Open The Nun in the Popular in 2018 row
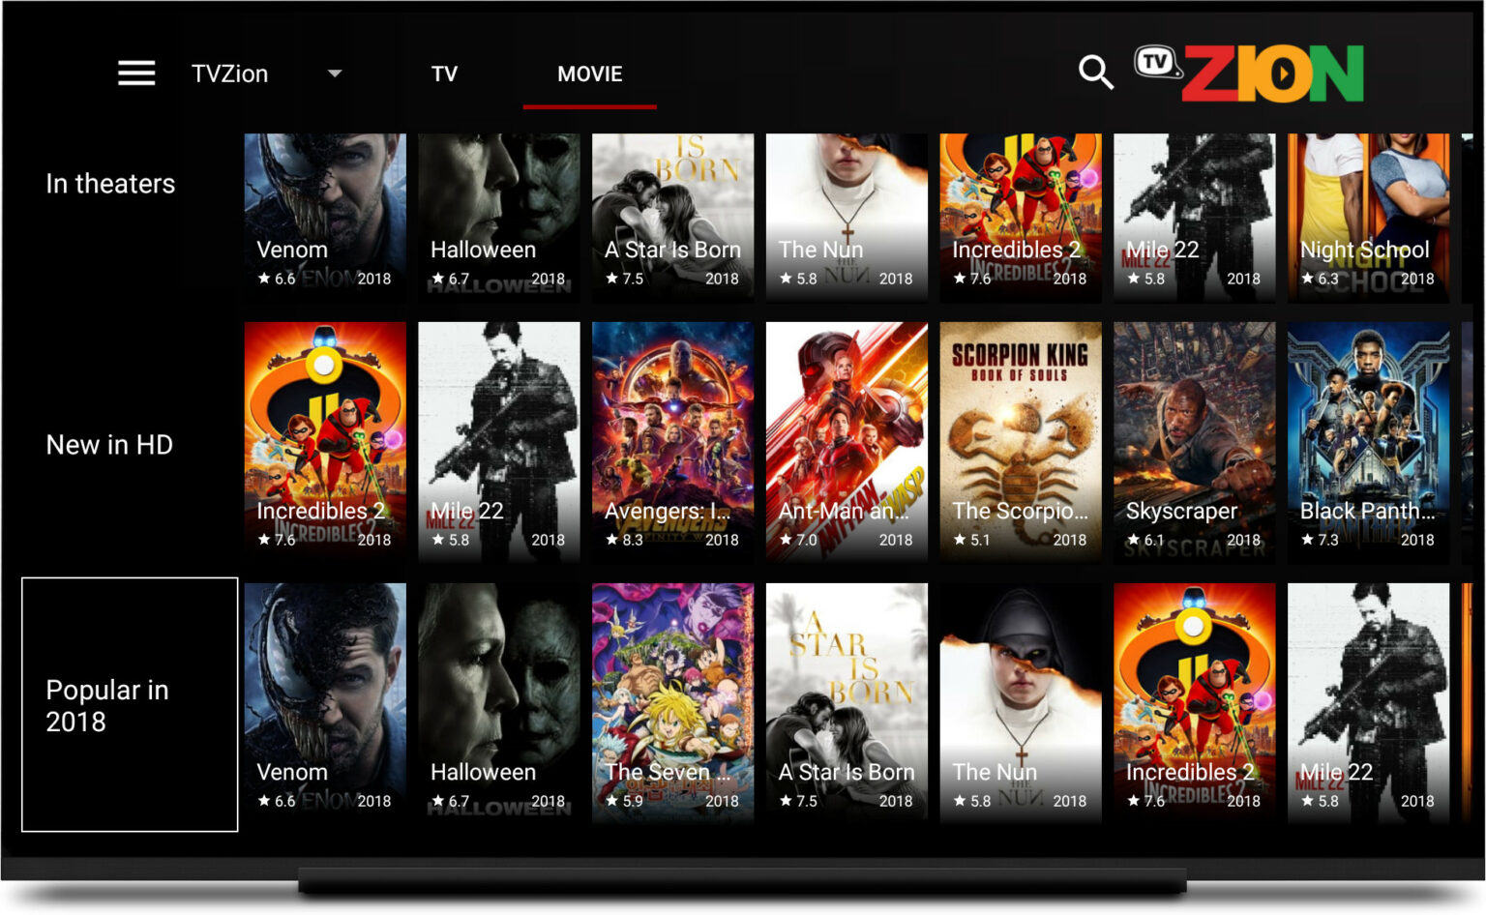The height and width of the screenshot is (915, 1486). pos(1021,703)
